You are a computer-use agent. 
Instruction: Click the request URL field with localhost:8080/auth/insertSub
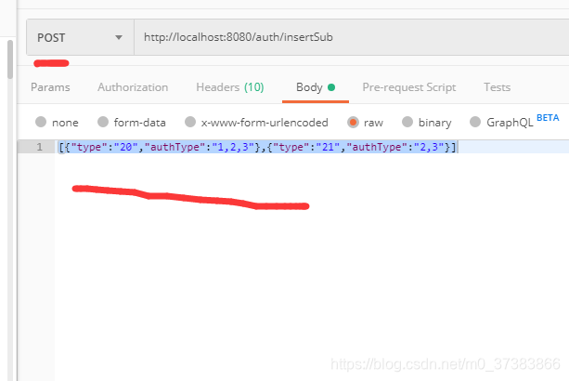coord(351,37)
